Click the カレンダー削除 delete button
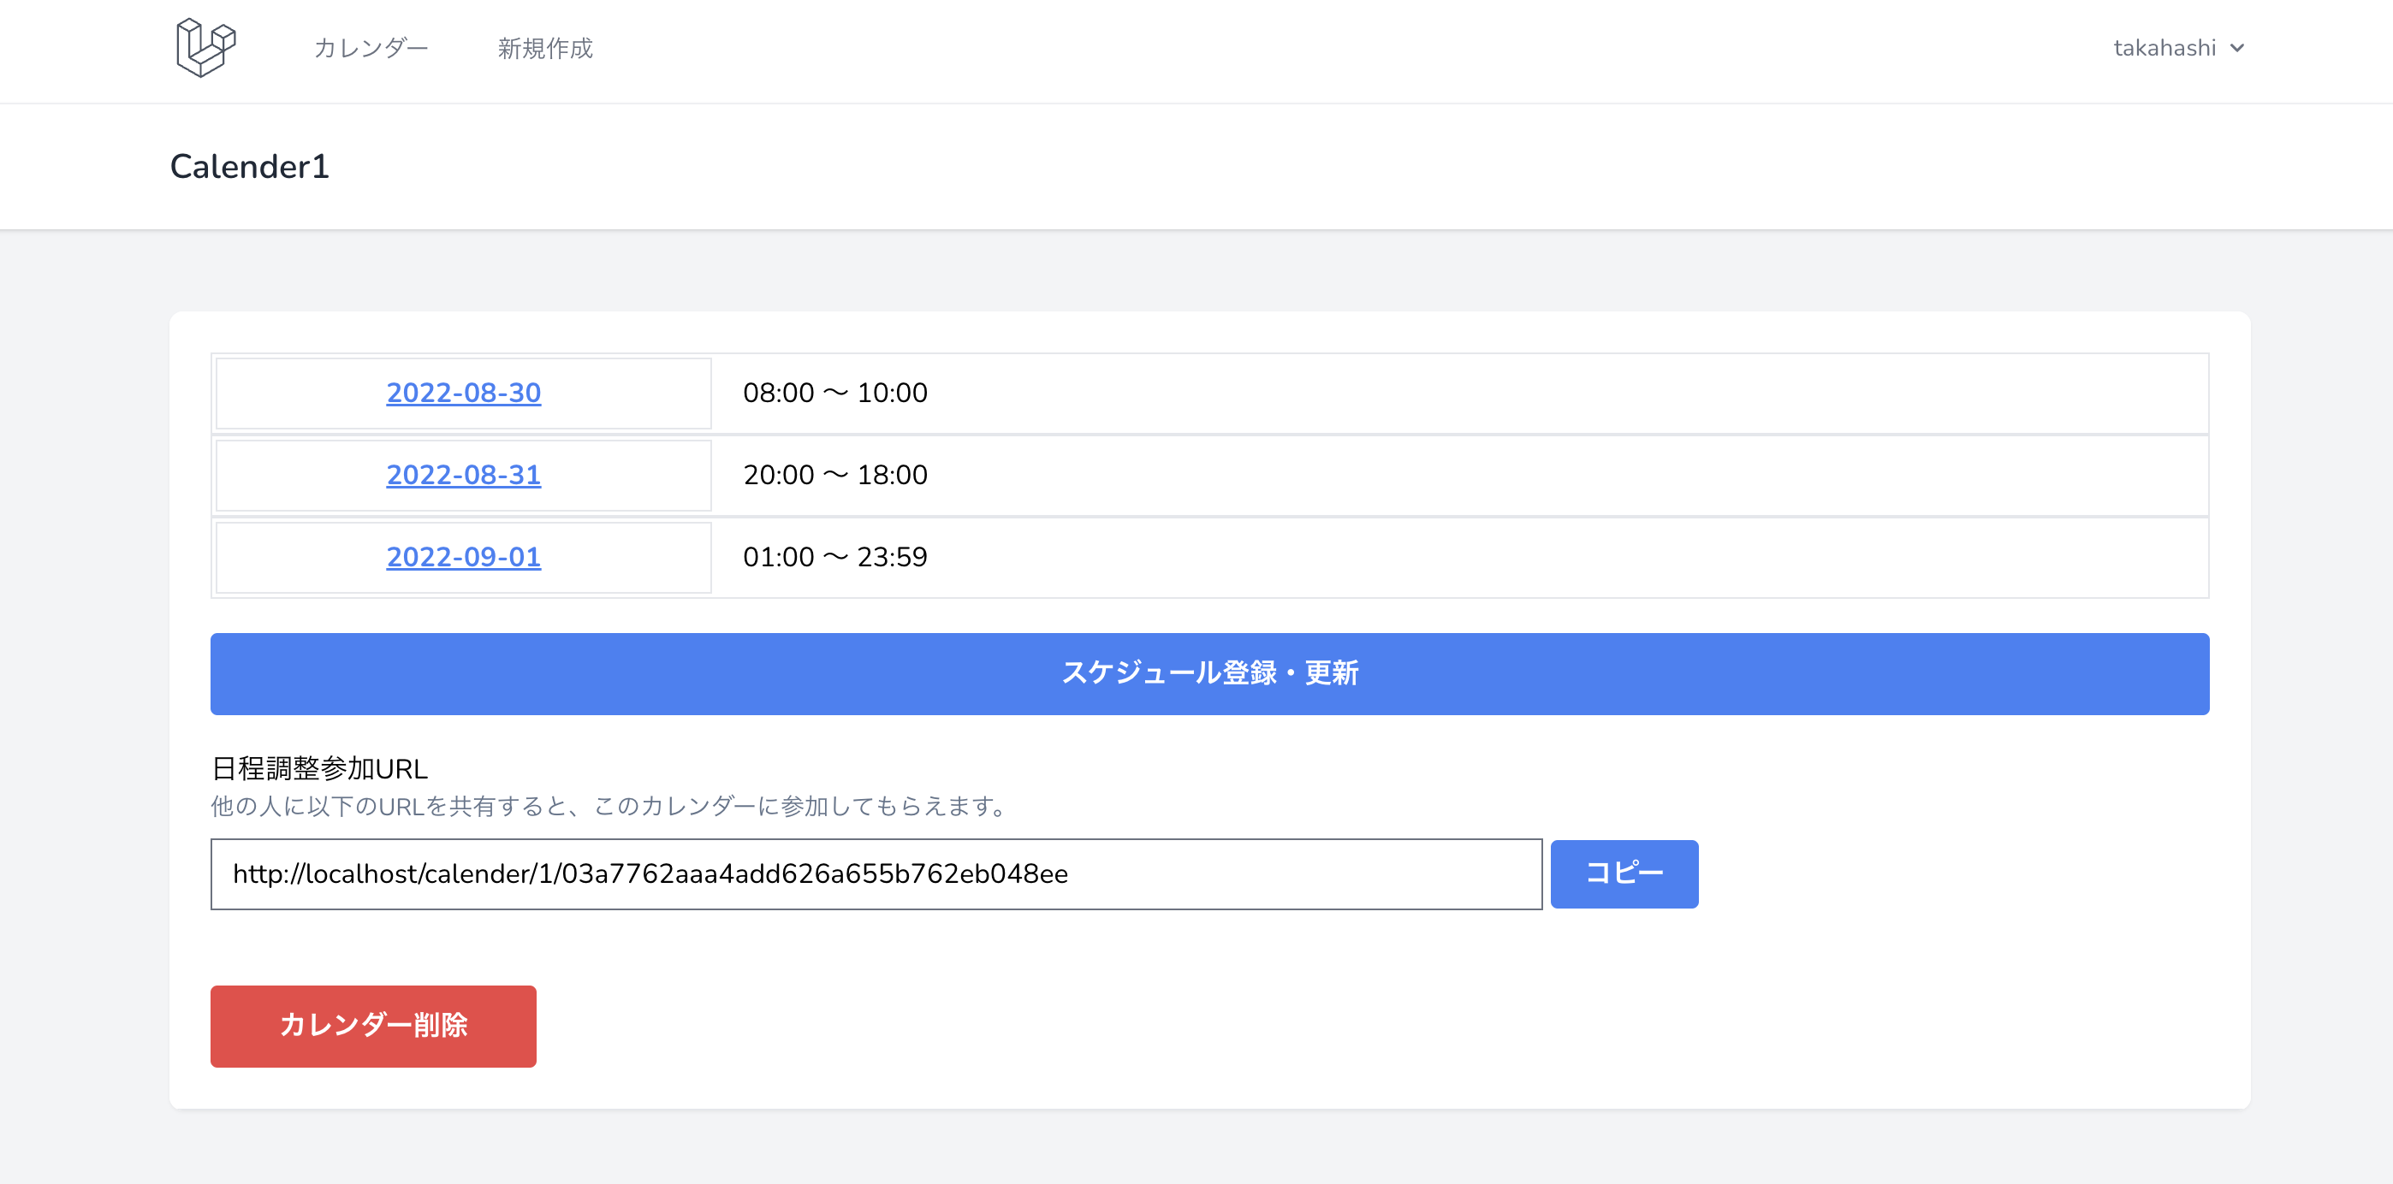Image resolution: width=2393 pixels, height=1184 pixels. pos(372,1026)
